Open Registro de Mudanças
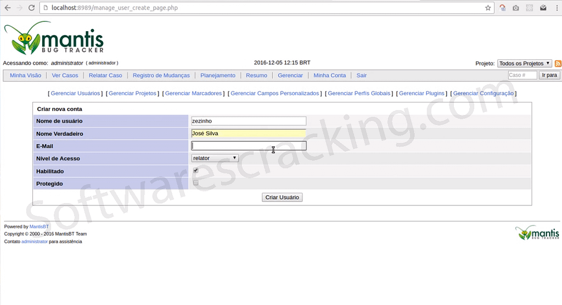This screenshot has width=562, height=305. [x=161, y=76]
